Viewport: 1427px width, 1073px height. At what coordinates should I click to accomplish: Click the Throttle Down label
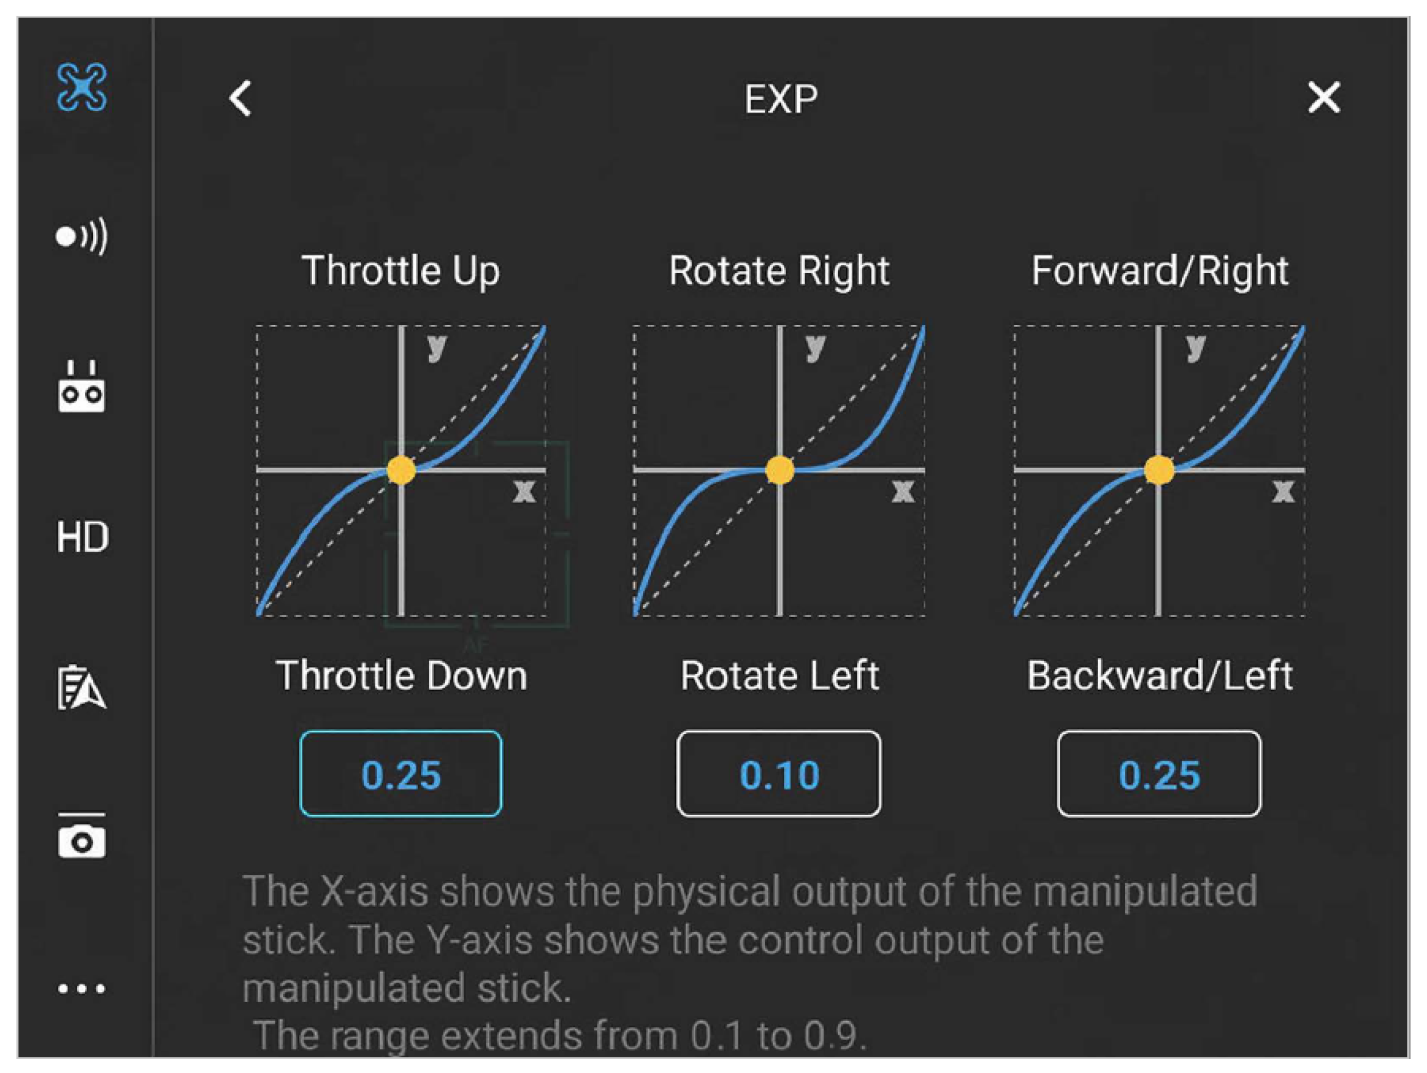coord(401,675)
